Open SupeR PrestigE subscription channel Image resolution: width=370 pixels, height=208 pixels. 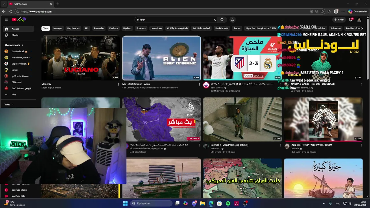click(18, 64)
